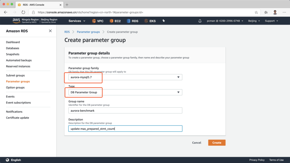Close the Amazon RDS sidebar
Screen dimensions: 290x163
[x=50, y=31]
